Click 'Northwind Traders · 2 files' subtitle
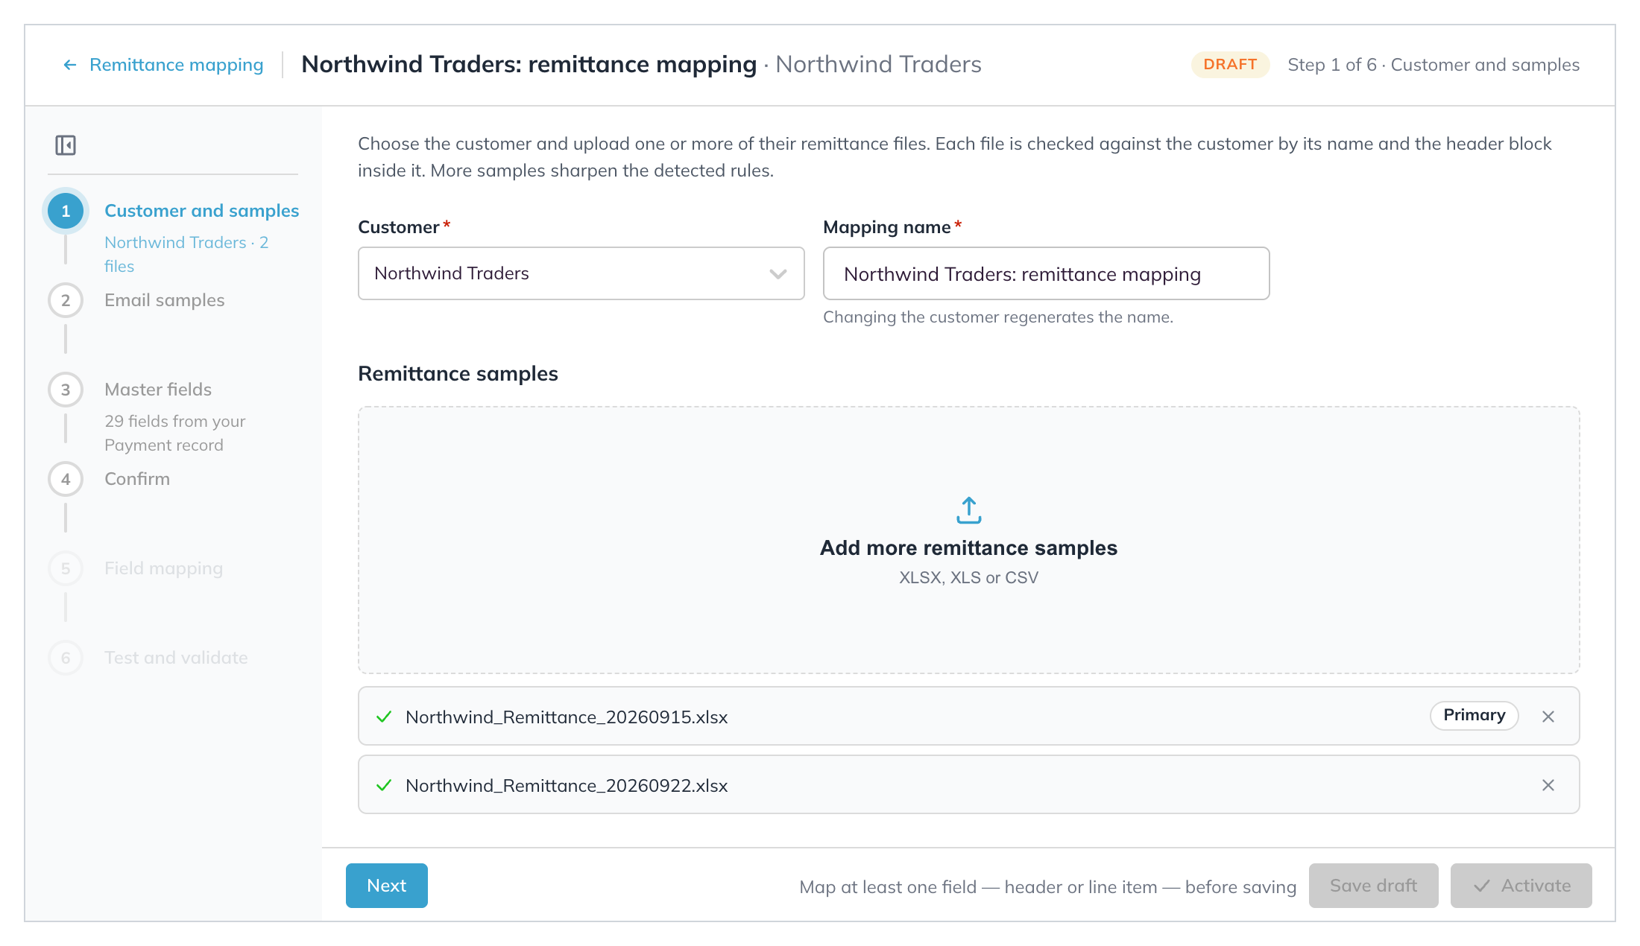1640x946 pixels. point(186,254)
